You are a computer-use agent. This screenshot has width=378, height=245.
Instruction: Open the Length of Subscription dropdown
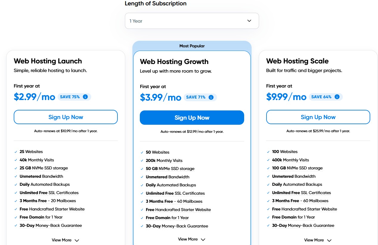[x=192, y=21]
